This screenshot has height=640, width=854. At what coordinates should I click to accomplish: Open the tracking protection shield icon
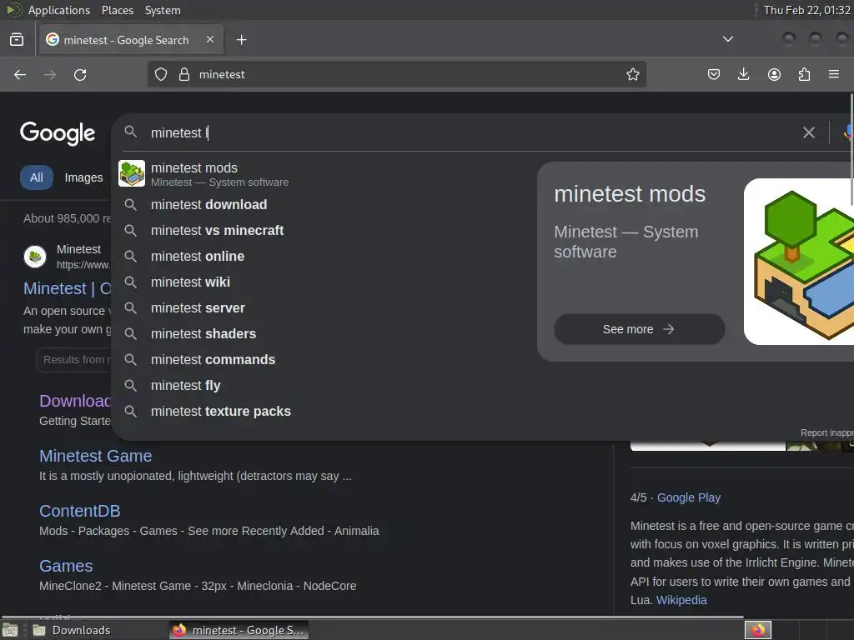click(161, 74)
